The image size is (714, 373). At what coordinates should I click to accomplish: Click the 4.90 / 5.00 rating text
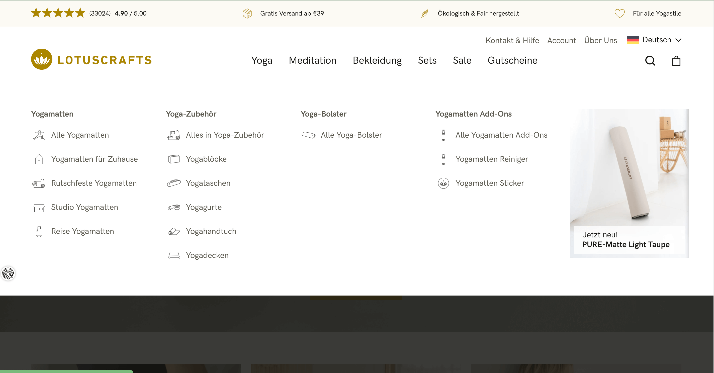pyautogui.click(x=131, y=13)
